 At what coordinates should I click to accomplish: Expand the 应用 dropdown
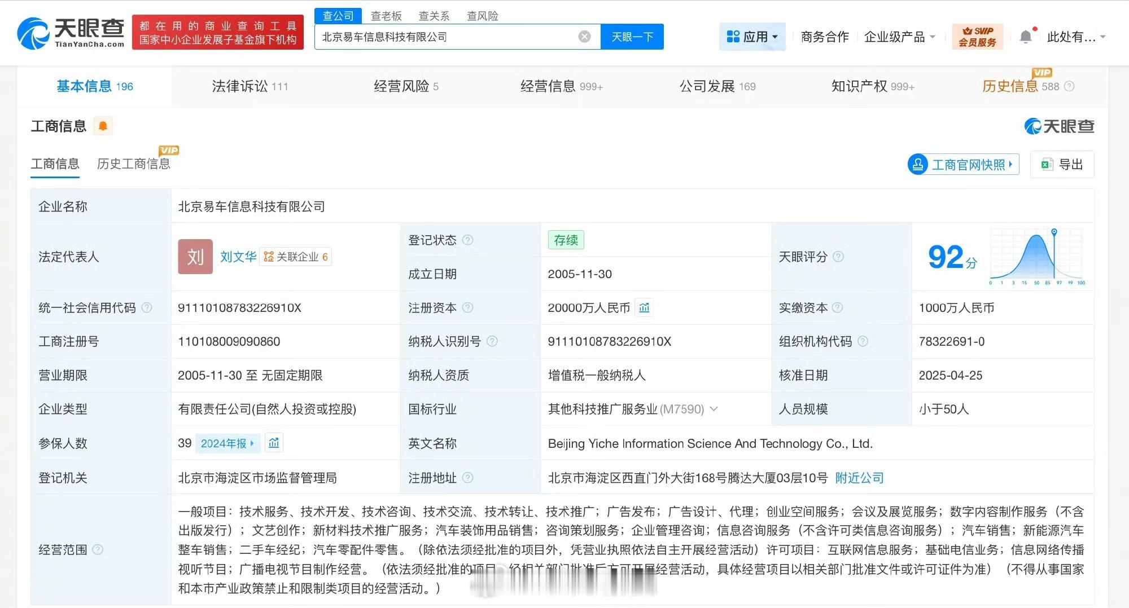click(752, 36)
